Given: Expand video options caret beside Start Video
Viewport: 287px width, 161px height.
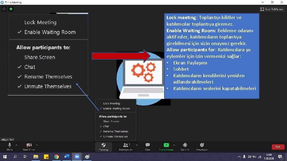Looking at the screenshot, I should (37, 145).
